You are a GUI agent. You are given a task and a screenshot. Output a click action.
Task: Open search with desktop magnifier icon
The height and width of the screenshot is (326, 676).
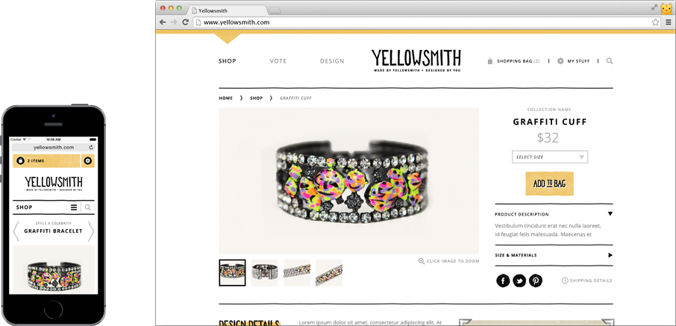(610, 61)
